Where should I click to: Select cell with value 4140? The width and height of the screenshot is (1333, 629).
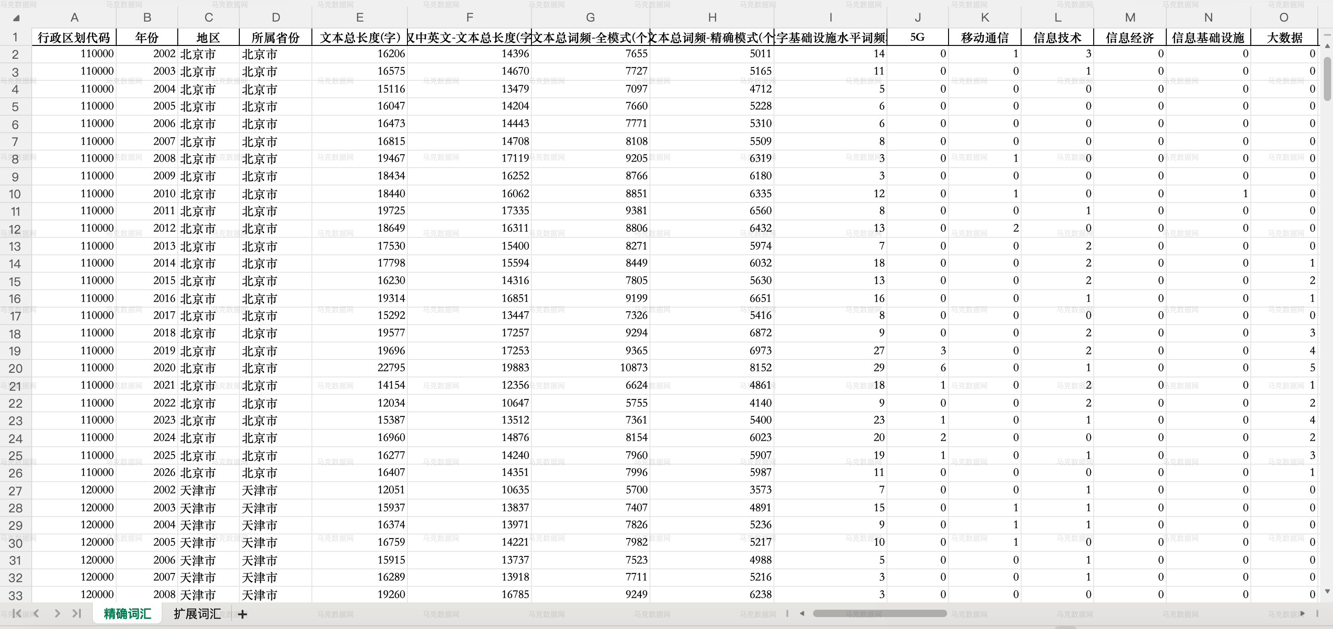pyautogui.click(x=712, y=403)
